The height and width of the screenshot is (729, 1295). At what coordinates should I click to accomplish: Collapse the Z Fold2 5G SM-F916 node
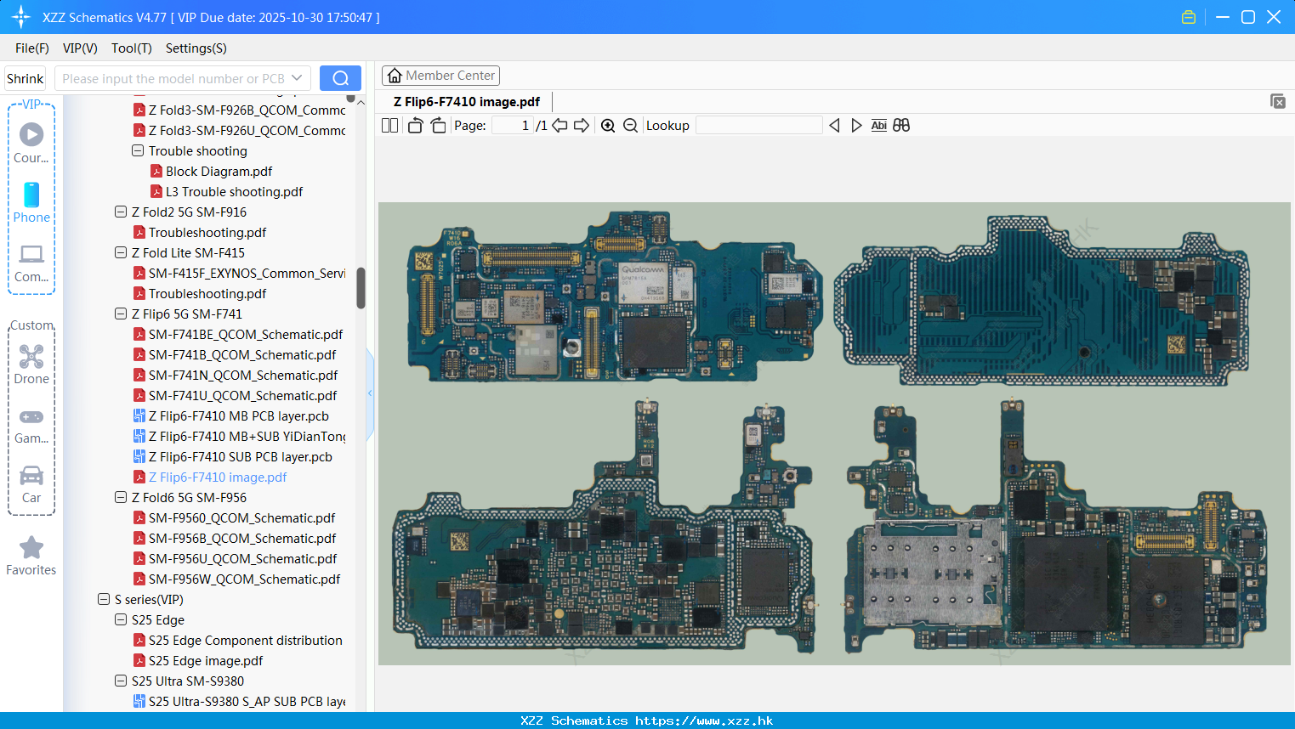(121, 212)
